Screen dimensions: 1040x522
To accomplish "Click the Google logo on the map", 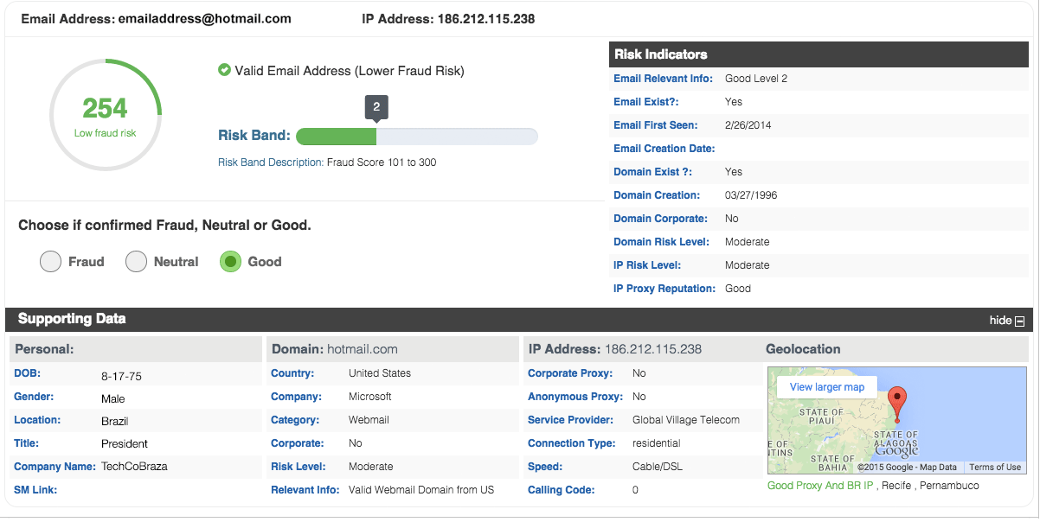I will click(896, 450).
